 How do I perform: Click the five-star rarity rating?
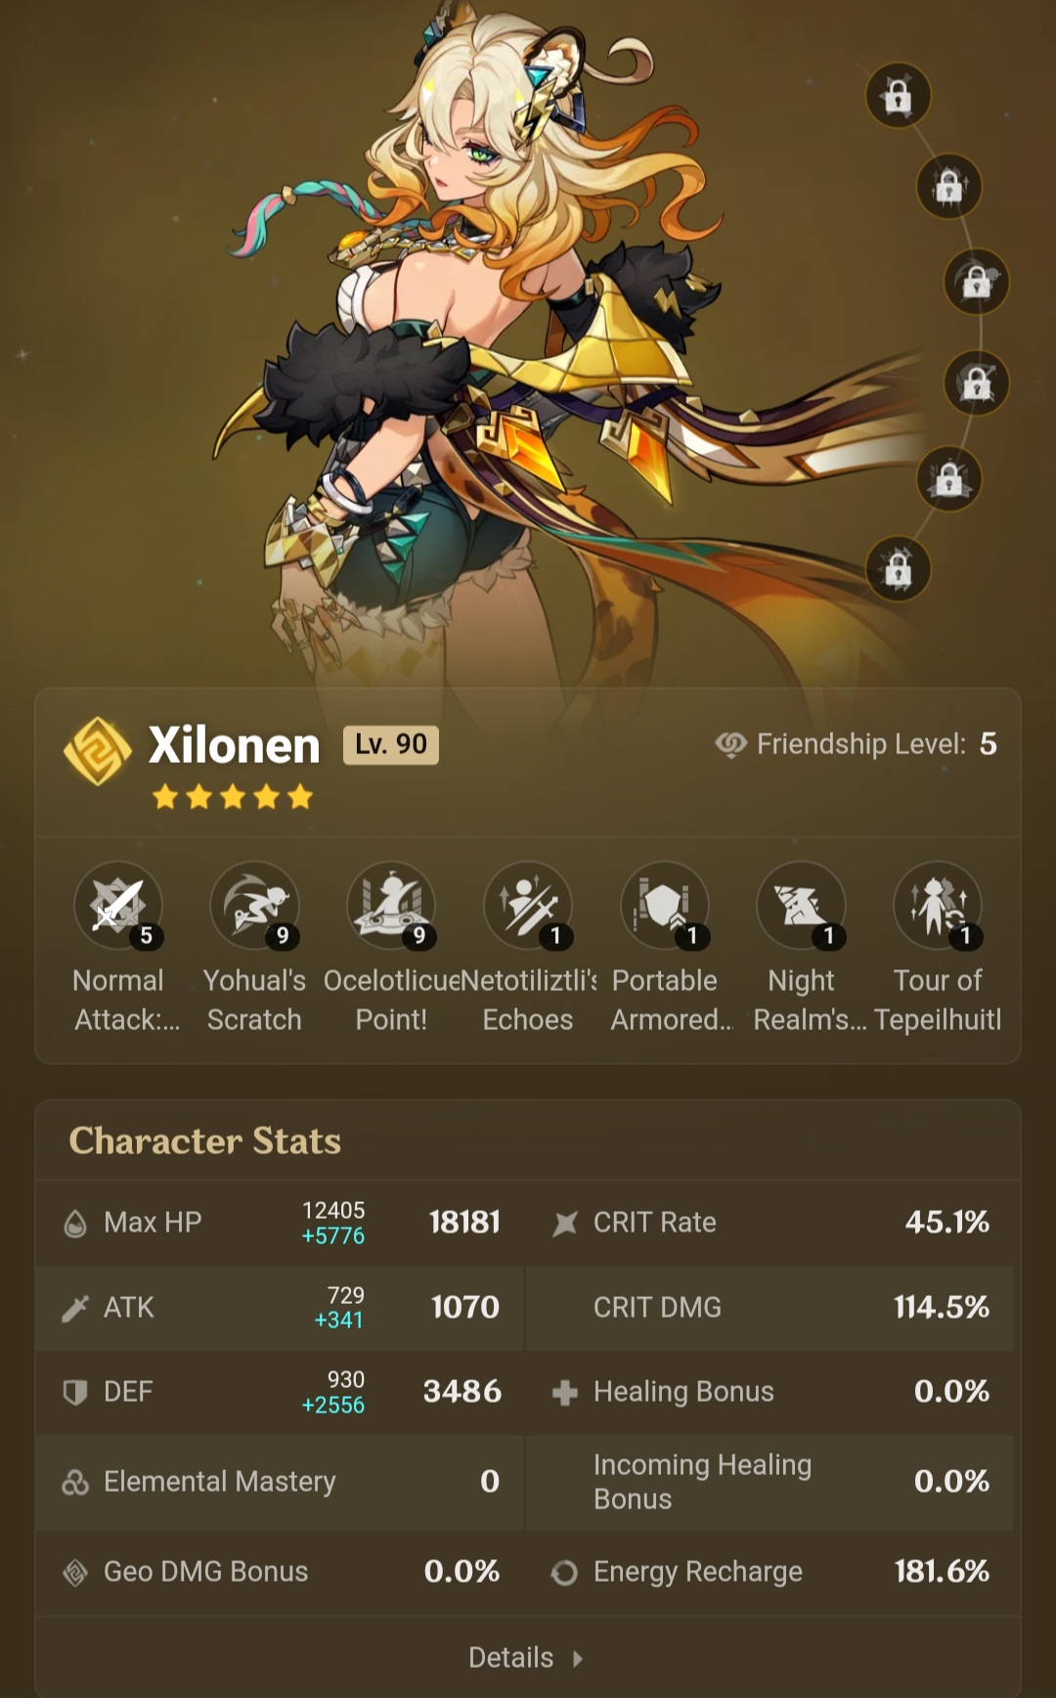(233, 797)
